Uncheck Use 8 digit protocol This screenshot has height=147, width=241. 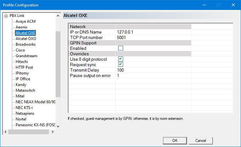pos(121,59)
